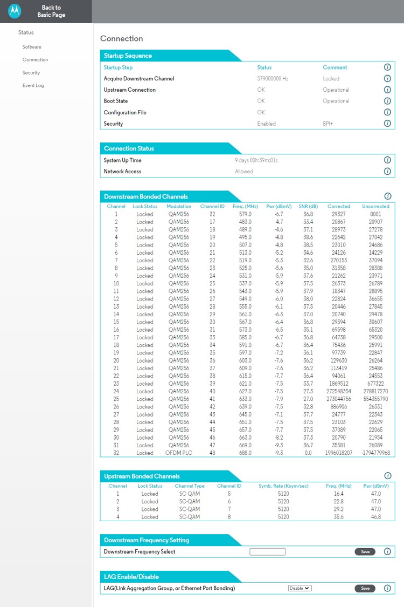Click info icon for Upstream Connection row
This screenshot has height=607, width=404.
(387, 90)
